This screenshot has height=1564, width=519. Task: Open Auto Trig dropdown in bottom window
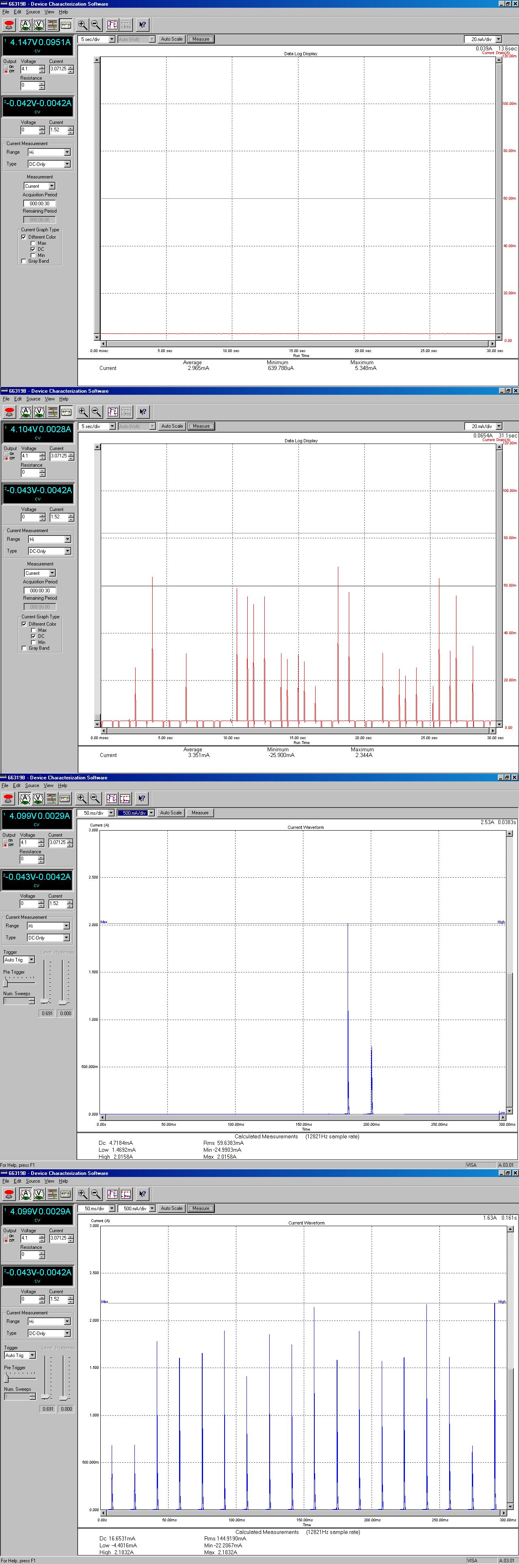[32, 1355]
